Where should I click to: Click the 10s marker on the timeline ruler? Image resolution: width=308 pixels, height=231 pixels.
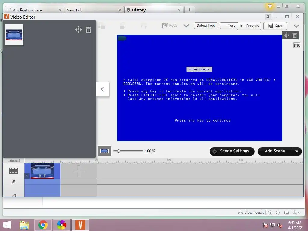pos(168,160)
